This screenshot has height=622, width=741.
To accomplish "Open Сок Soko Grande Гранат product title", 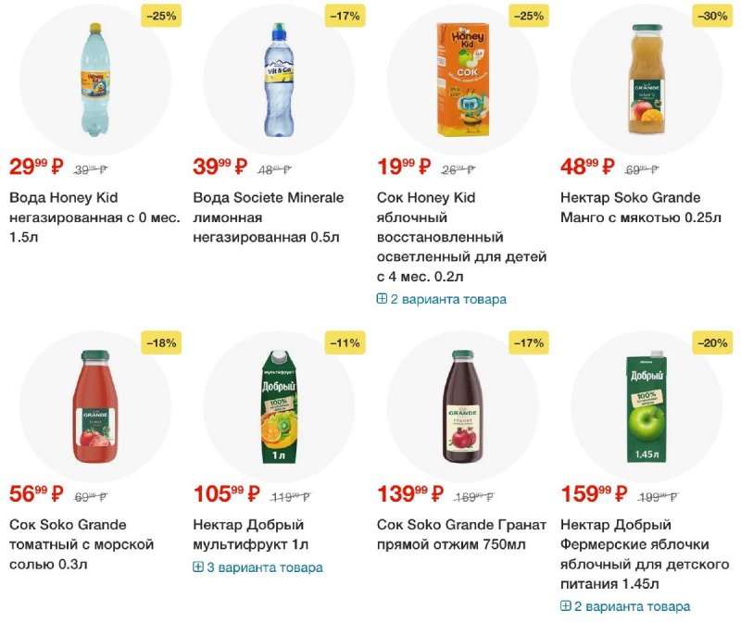I will pyautogui.click(x=461, y=535).
